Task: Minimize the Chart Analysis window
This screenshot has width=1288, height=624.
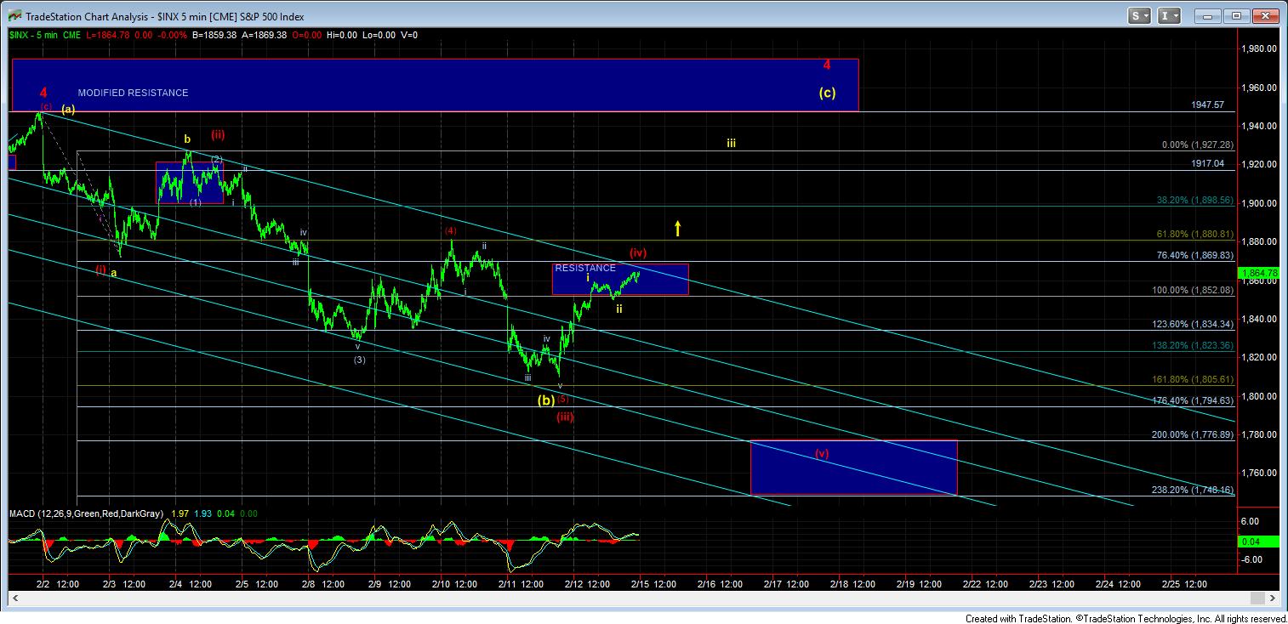Action: [1209, 15]
